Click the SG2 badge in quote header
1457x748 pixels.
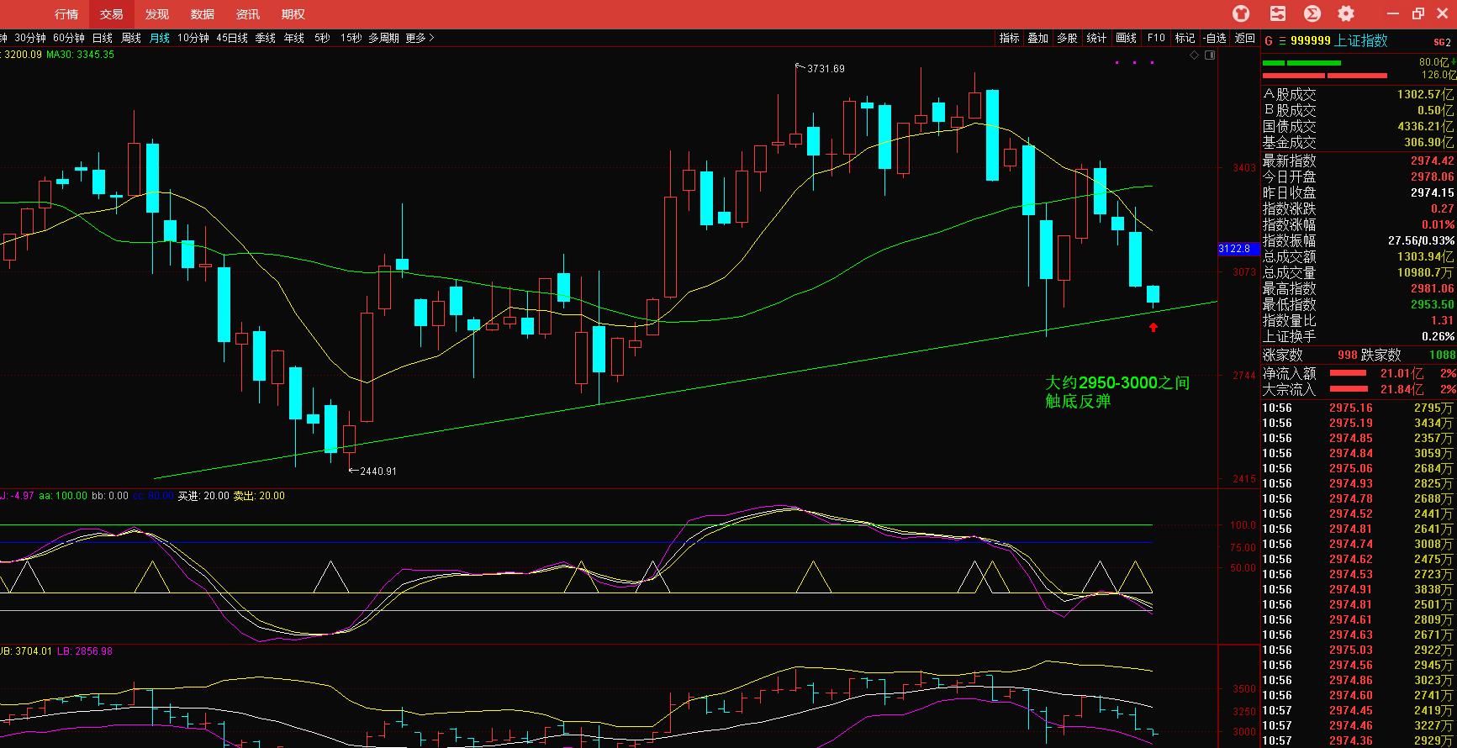coord(1442,41)
